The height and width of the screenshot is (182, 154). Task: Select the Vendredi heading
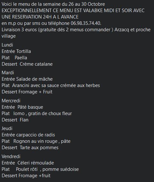11,157
